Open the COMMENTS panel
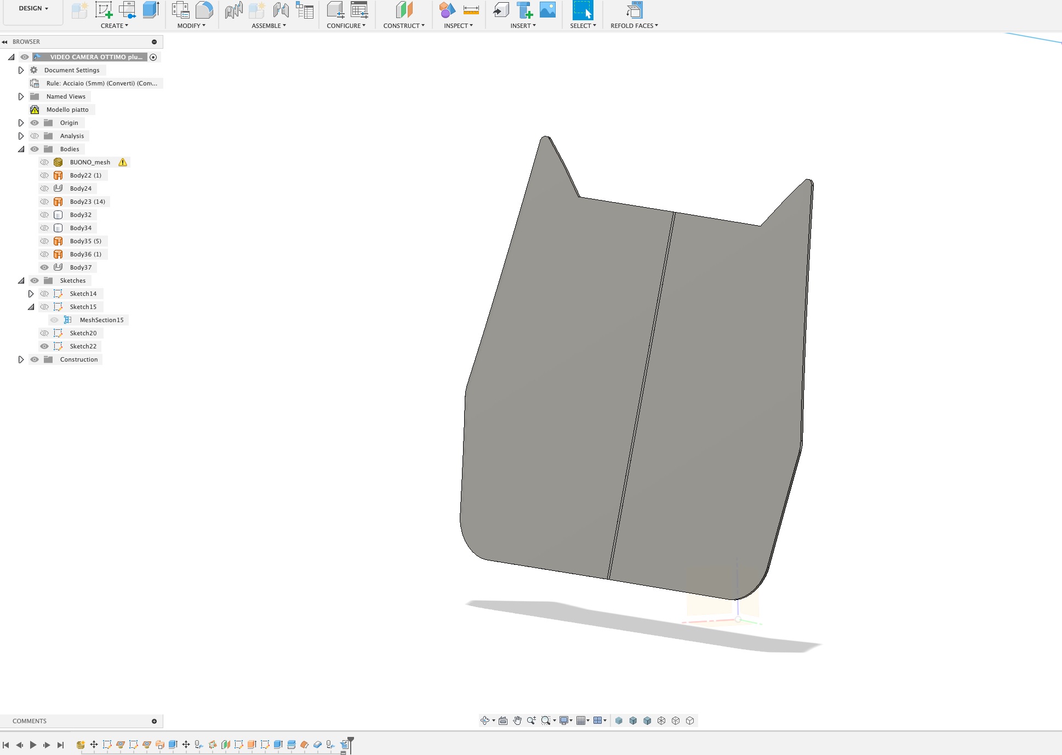 29,721
